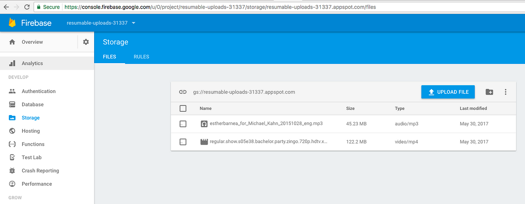The image size is (525, 204).
Task: Reload the page with refresh icon
Action: tap(27, 7)
